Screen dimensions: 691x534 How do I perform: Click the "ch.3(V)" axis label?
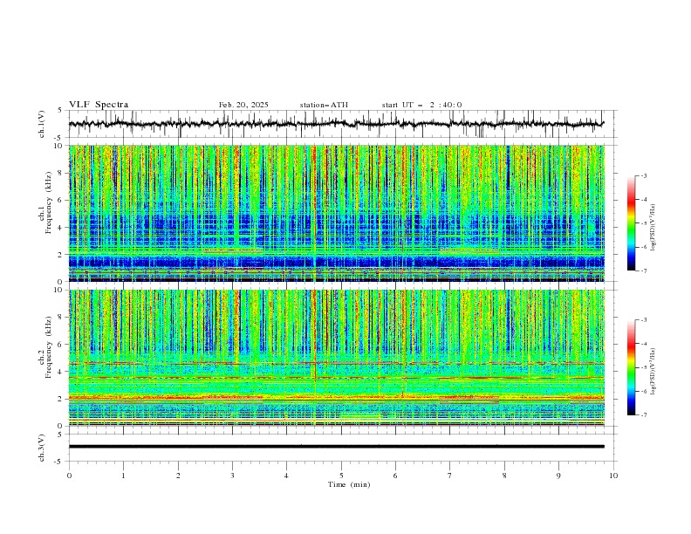pos(42,448)
